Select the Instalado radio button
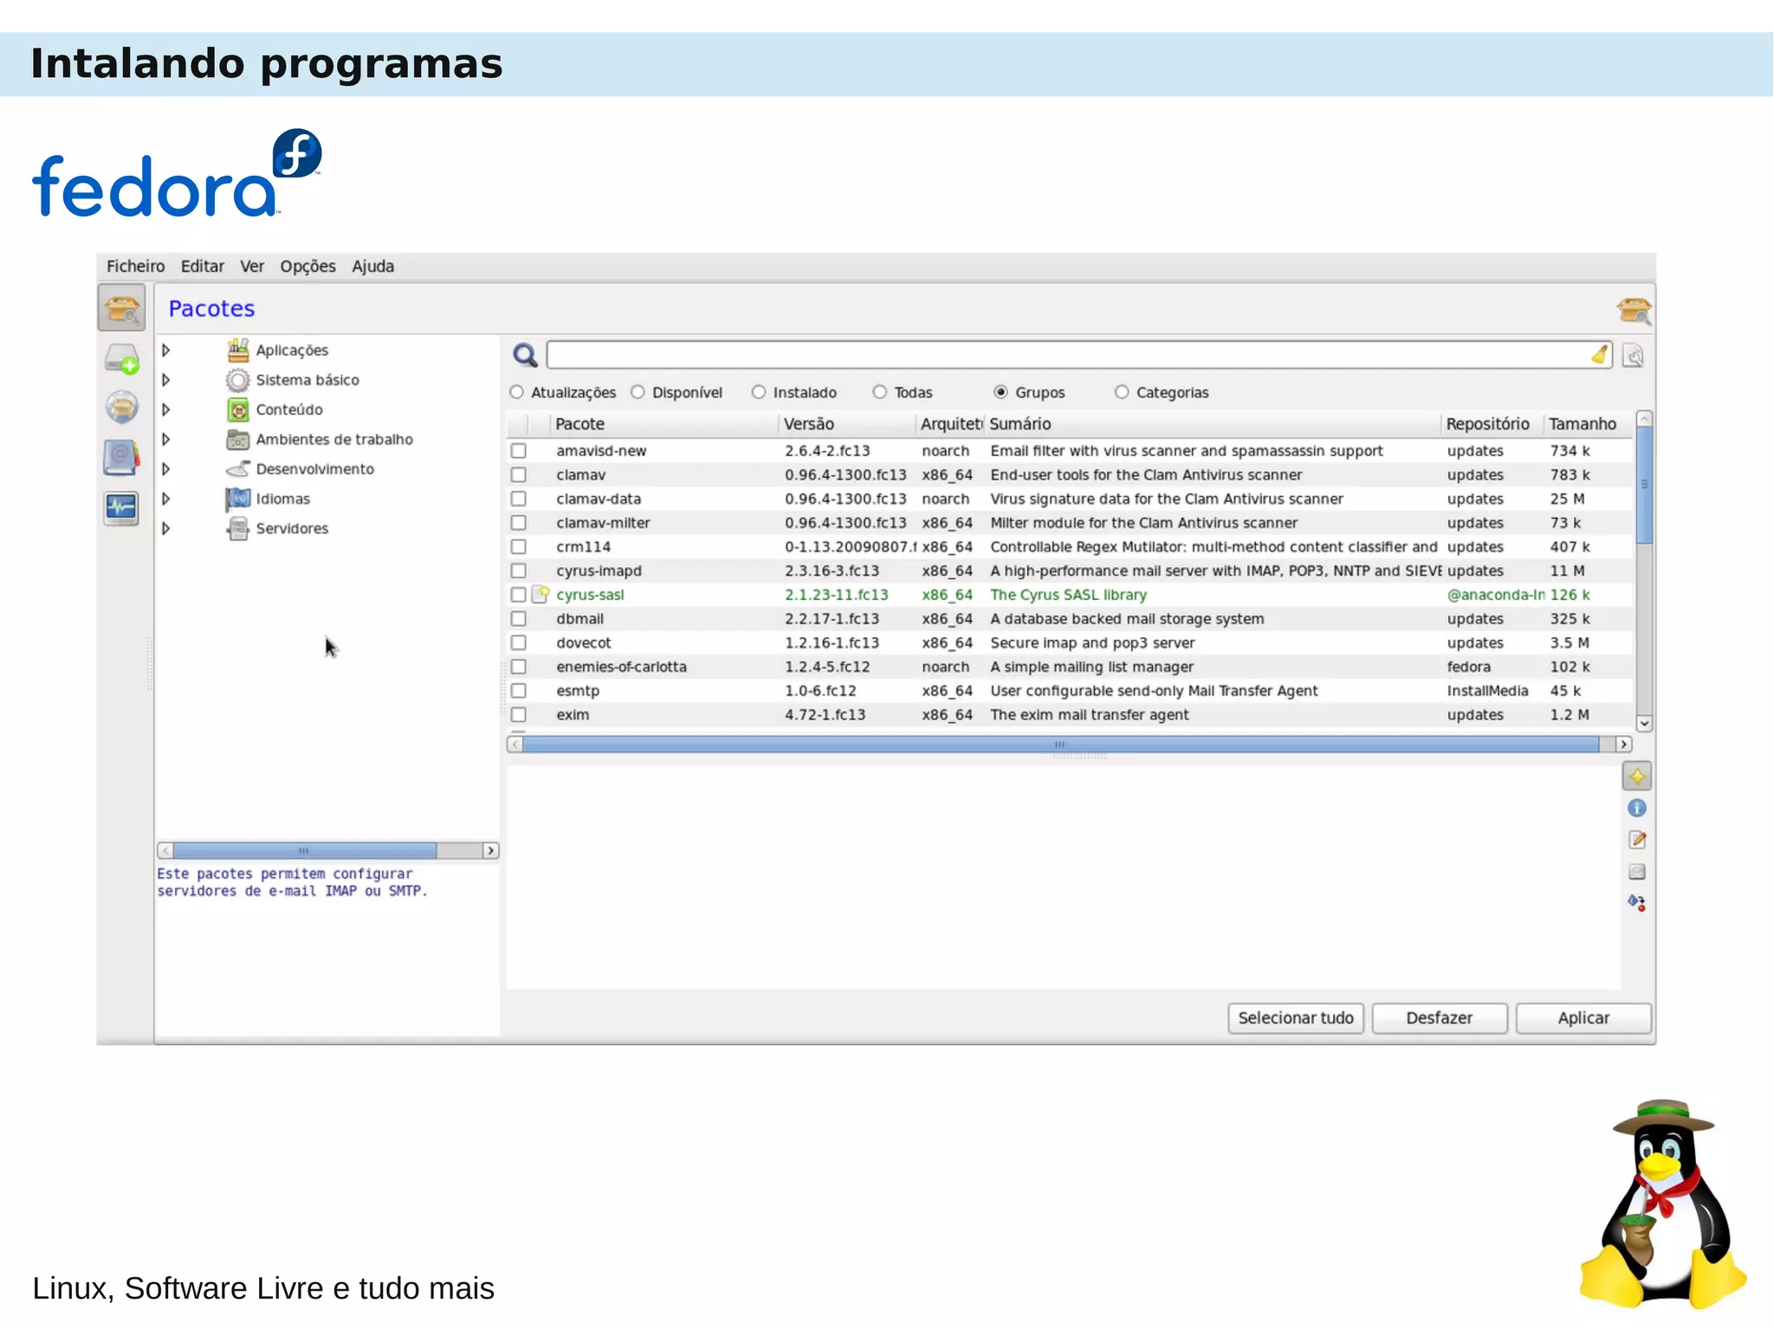The image size is (1774, 1329). tap(759, 392)
